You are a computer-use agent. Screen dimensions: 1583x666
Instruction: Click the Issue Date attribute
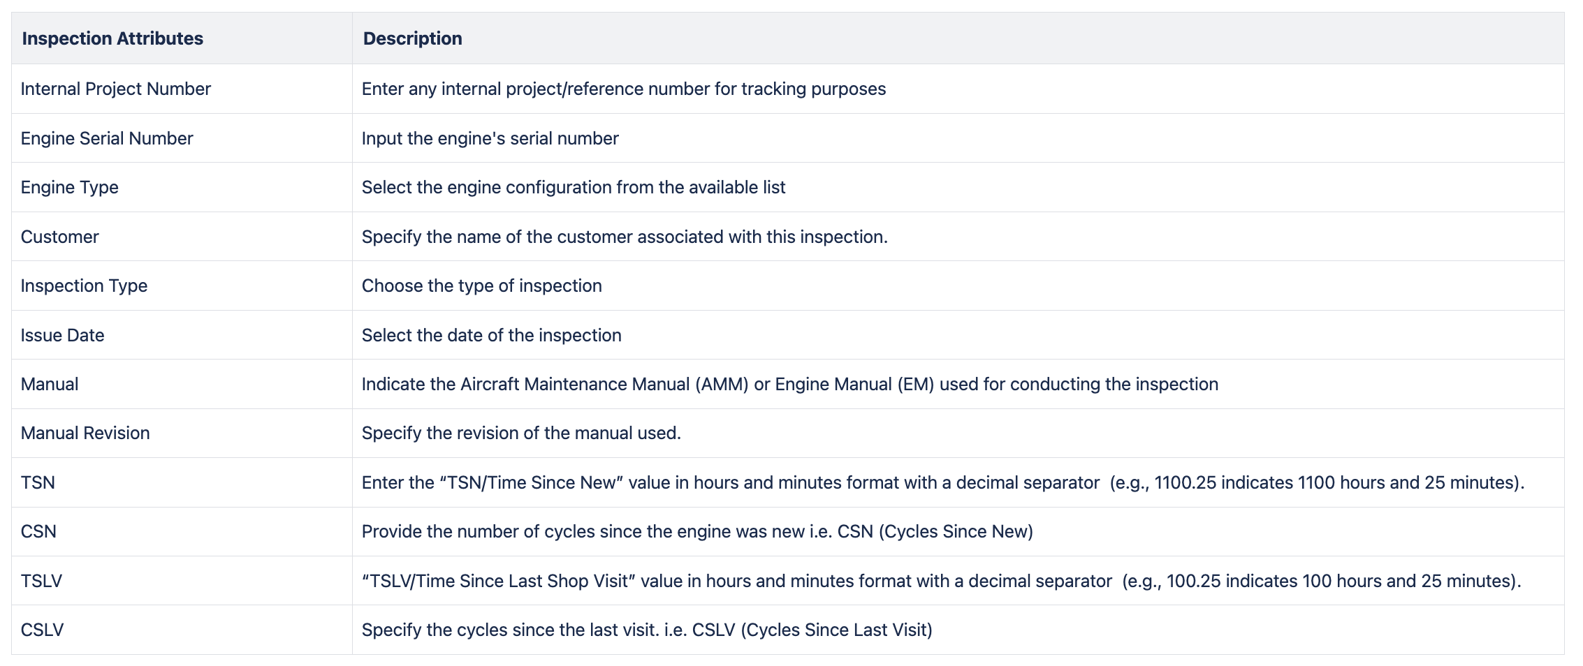(x=62, y=335)
